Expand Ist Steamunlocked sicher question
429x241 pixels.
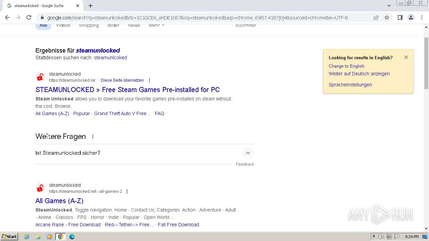click(x=144, y=153)
